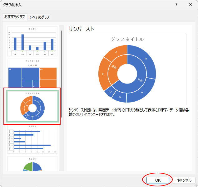The height and width of the screenshot is (187, 198).
Task: Click the サンバースト heading text
Action: tap(82, 29)
